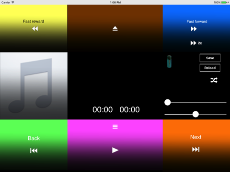Tap the music note album artwork
The height and width of the screenshot is (172, 230).
pos(34,86)
